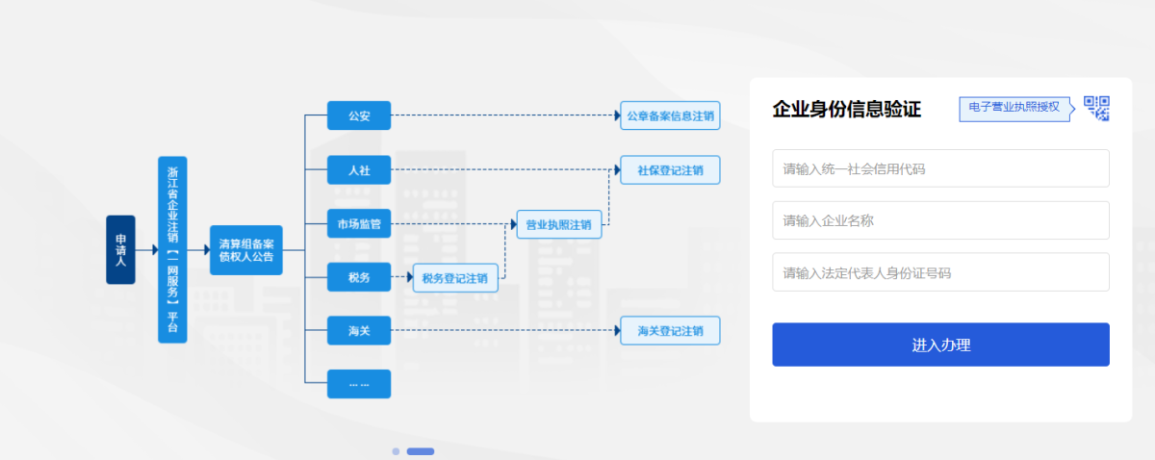The width and height of the screenshot is (1155, 460).
Task: Click the 税务登记注销 flowchart box
Action: tap(455, 278)
